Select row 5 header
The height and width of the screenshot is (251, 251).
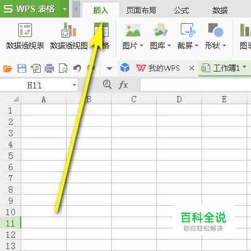point(10,156)
